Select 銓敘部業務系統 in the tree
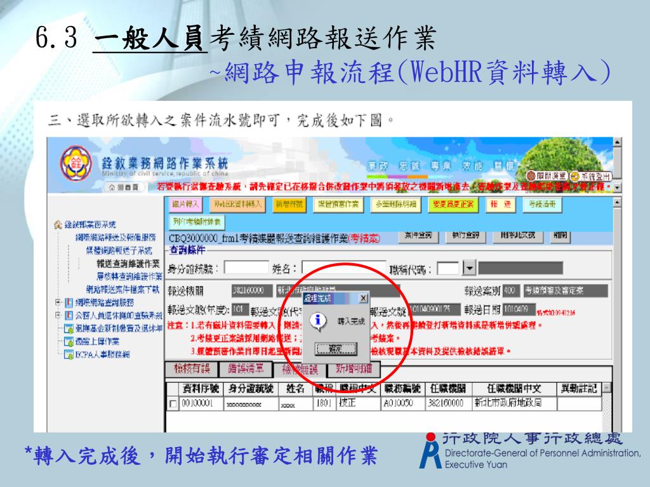The image size is (650, 487). [x=90, y=225]
